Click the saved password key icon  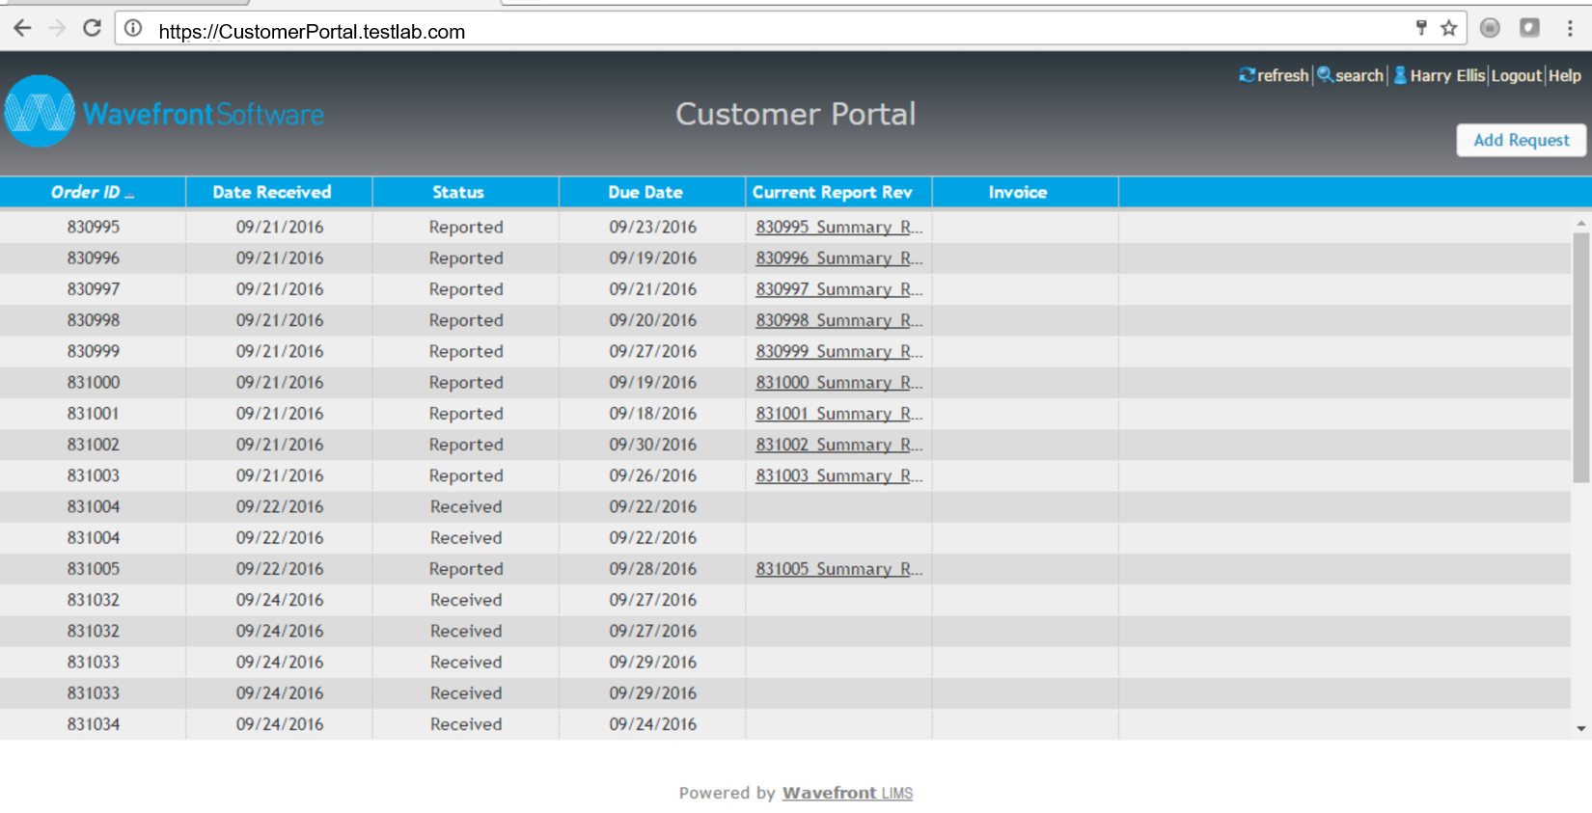coord(1421,28)
